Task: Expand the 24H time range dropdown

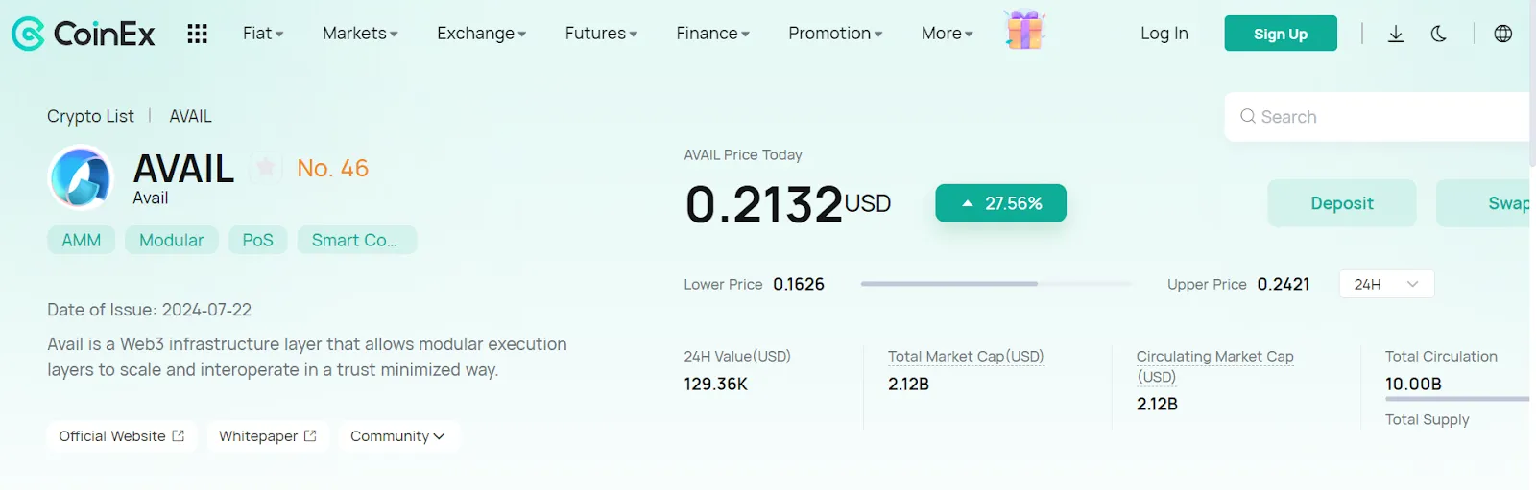Action: 1386,284
